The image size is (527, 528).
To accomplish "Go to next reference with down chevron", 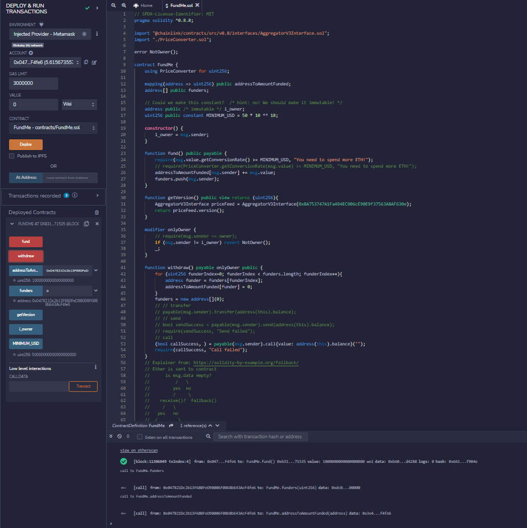I will click(218, 425).
